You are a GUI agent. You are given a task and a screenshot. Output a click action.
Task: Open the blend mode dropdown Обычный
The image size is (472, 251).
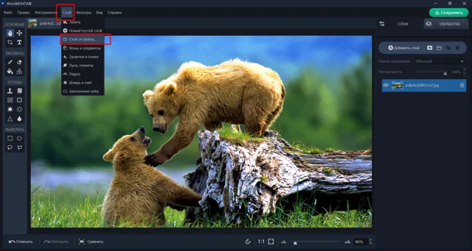pyautogui.click(x=439, y=61)
